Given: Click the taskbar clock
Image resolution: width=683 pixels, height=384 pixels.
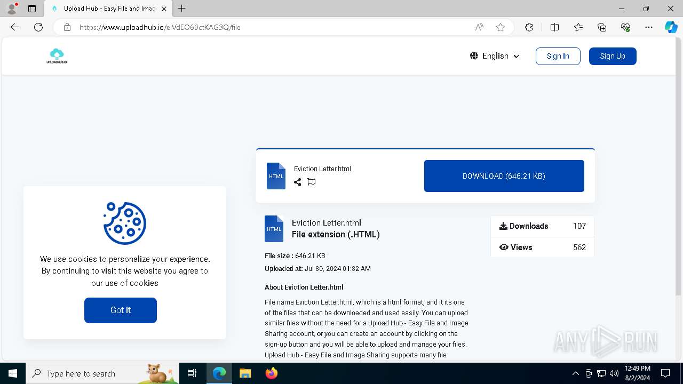Looking at the screenshot, I should 637,373.
